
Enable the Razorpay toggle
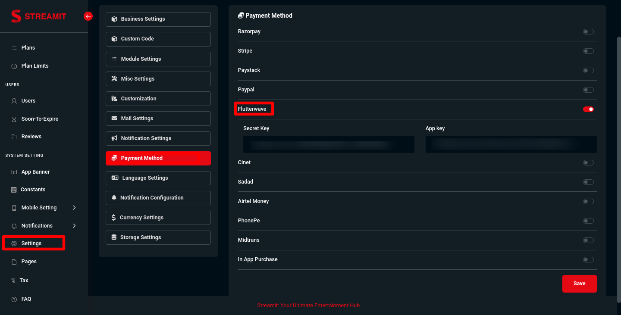tap(588, 31)
